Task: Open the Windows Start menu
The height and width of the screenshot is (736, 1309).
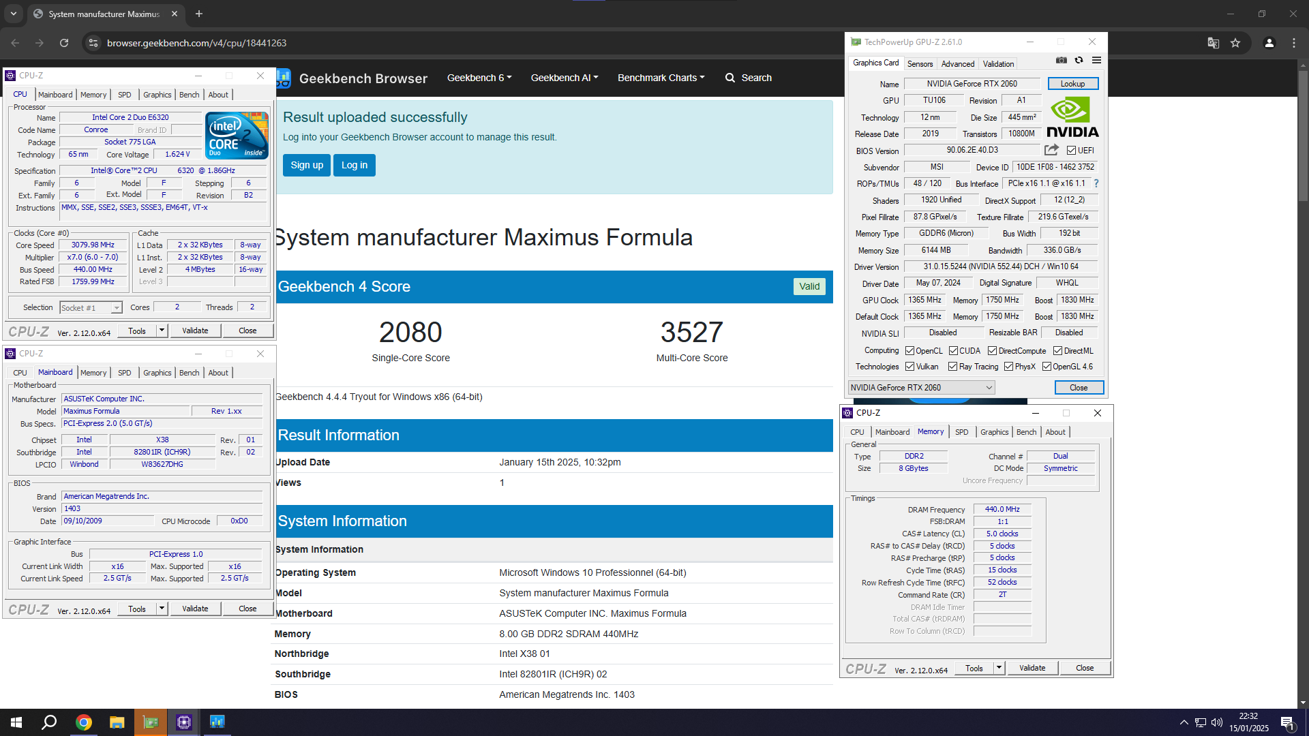Action: 16,722
